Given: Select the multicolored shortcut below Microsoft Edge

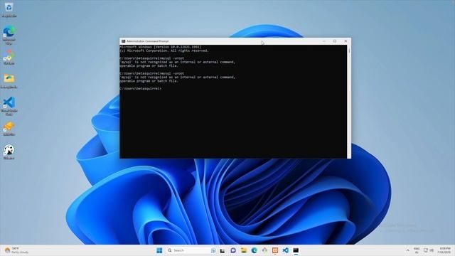Looking at the screenshot, I should click(x=9, y=57).
